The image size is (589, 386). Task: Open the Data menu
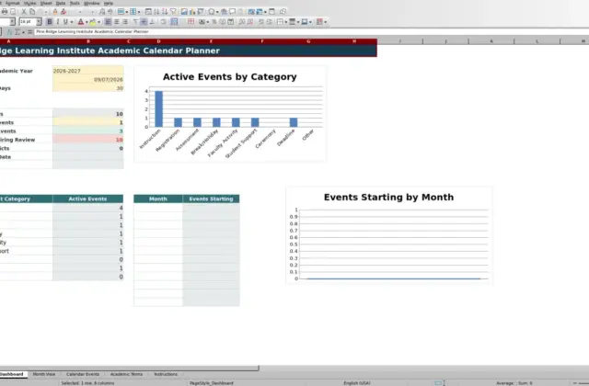(x=61, y=3)
